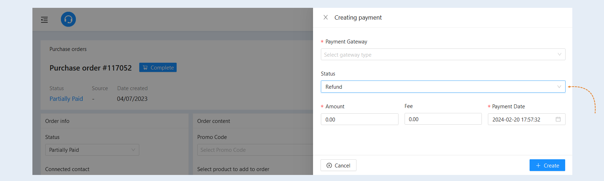
Task: Expand the Refund status dropdown arrow
Action: (x=559, y=87)
